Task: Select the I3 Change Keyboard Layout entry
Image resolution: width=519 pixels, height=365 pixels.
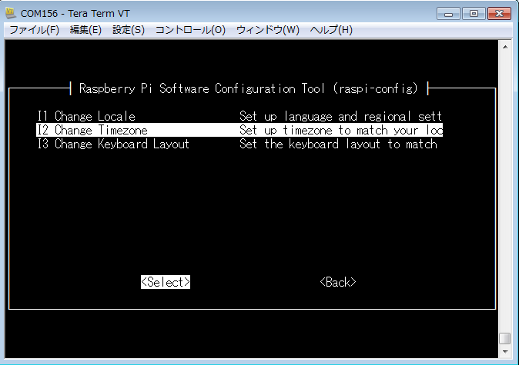Action: pyautogui.click(x=239, y=144)
